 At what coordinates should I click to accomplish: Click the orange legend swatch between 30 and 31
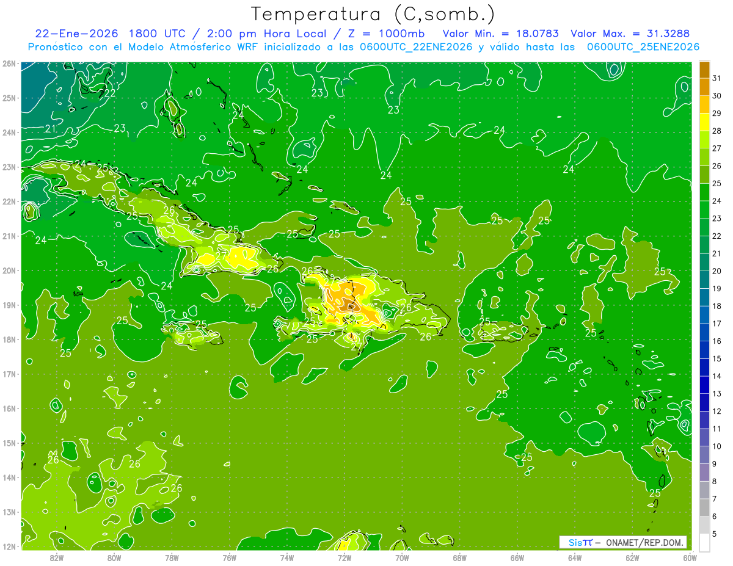click(x=704, y=87)
